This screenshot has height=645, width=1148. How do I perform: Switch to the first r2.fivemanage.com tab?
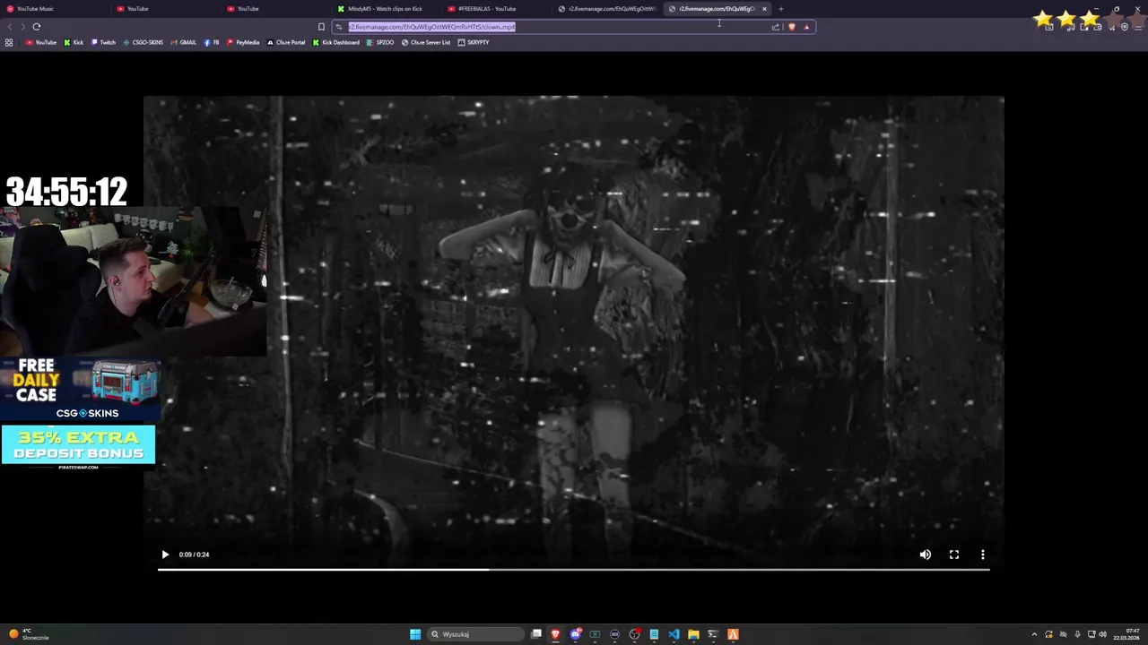(x=606, y=9)
